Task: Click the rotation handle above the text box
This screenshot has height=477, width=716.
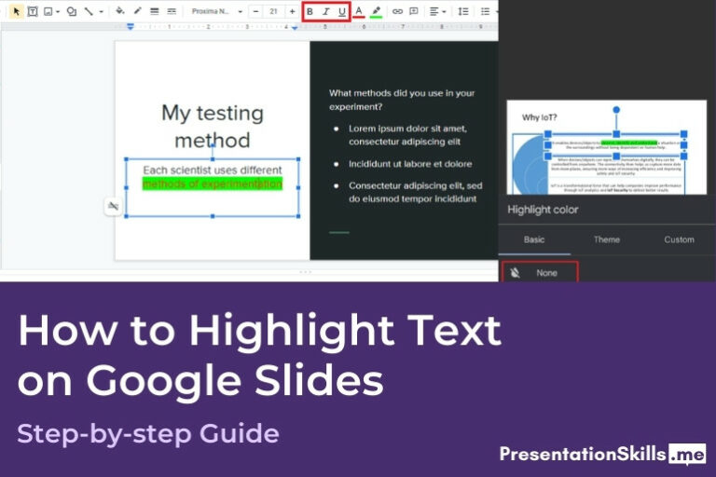Action: tap(213, 146)
